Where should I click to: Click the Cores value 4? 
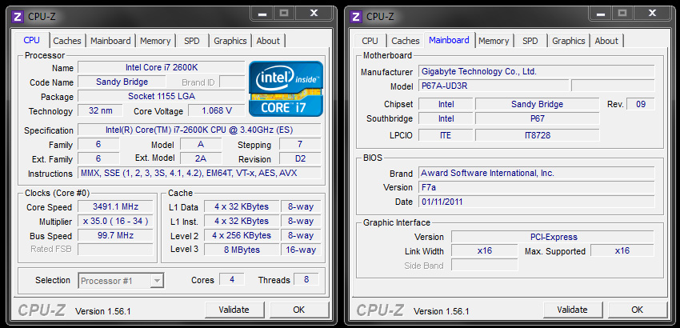pos(231,279)
